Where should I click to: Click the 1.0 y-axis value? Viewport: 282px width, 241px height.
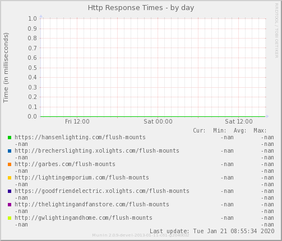33,18
